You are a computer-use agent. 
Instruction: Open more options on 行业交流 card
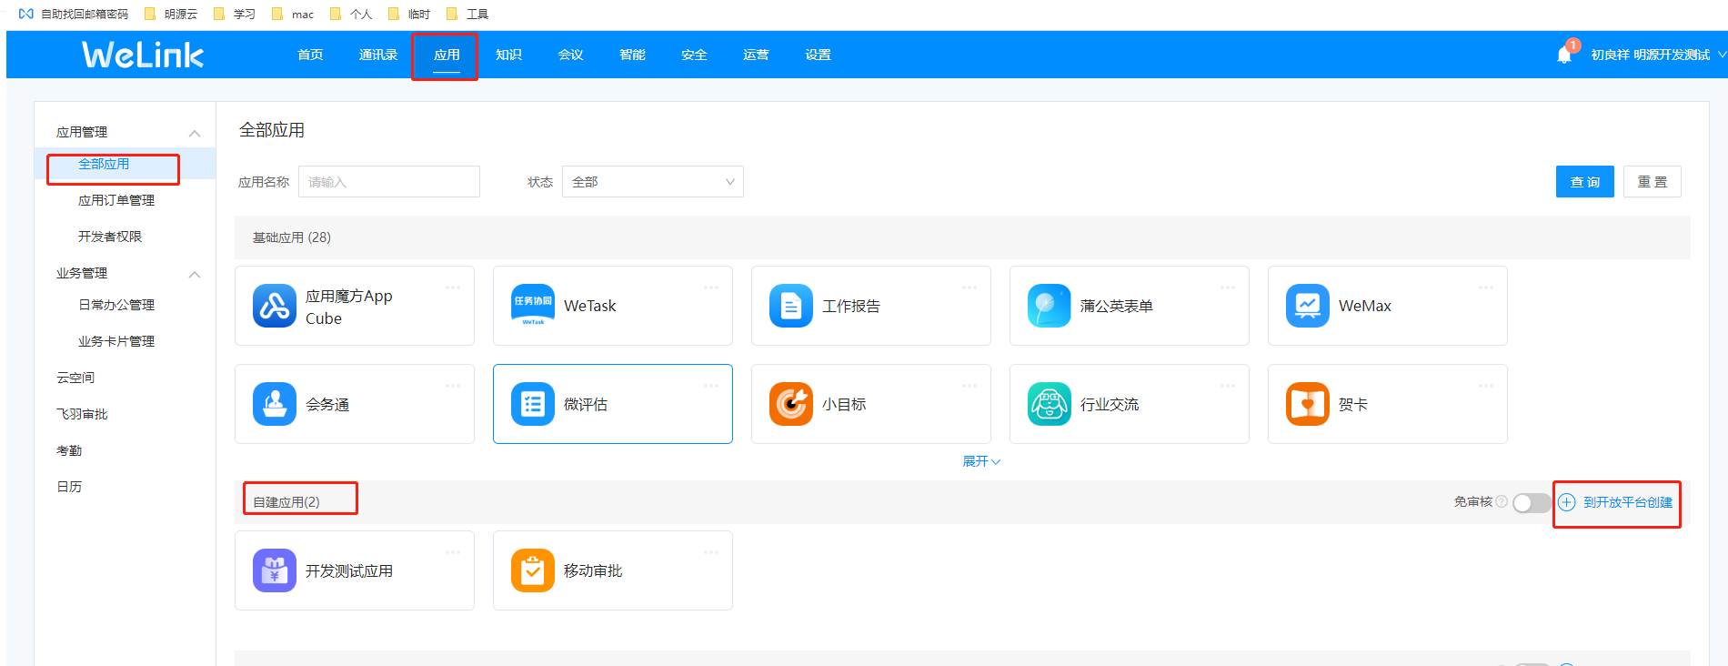click(x=1228, y=386)
